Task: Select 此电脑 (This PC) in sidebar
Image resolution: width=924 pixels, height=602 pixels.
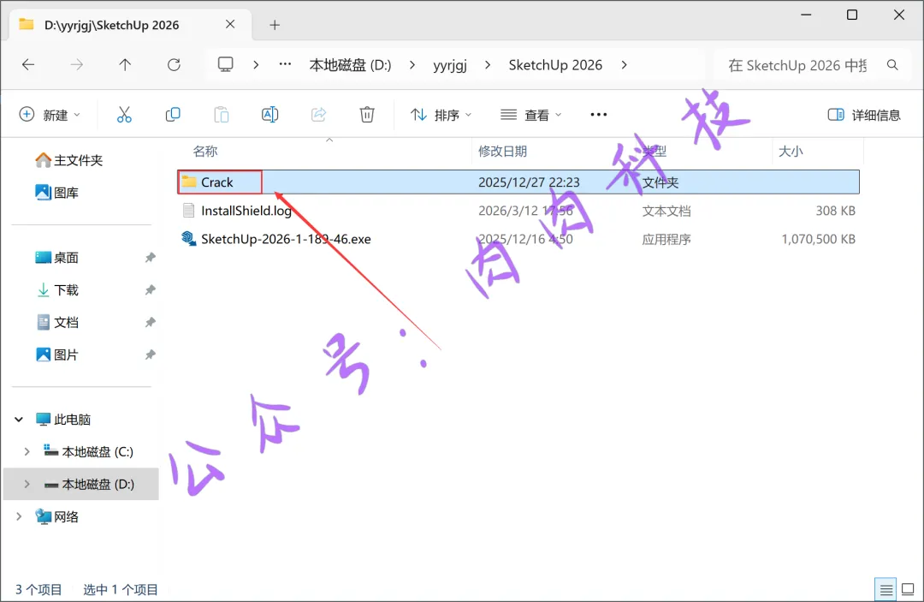Action: (63, 420)
